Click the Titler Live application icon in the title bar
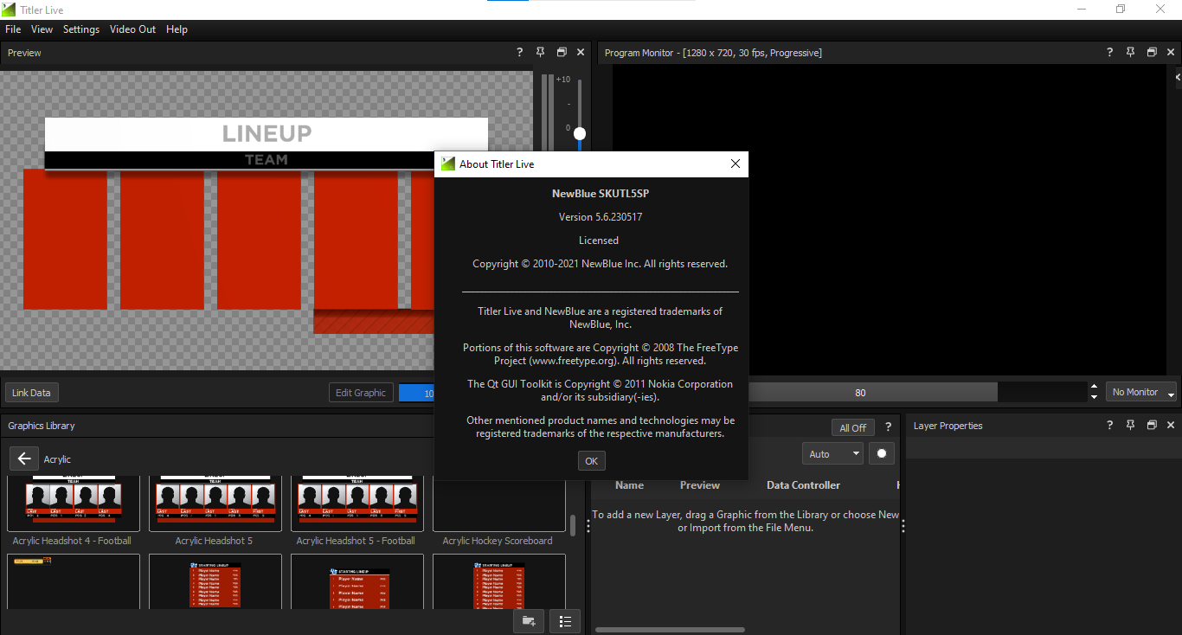The height and width of the screenshot is (635, 1182). click(x=10, y=10)
